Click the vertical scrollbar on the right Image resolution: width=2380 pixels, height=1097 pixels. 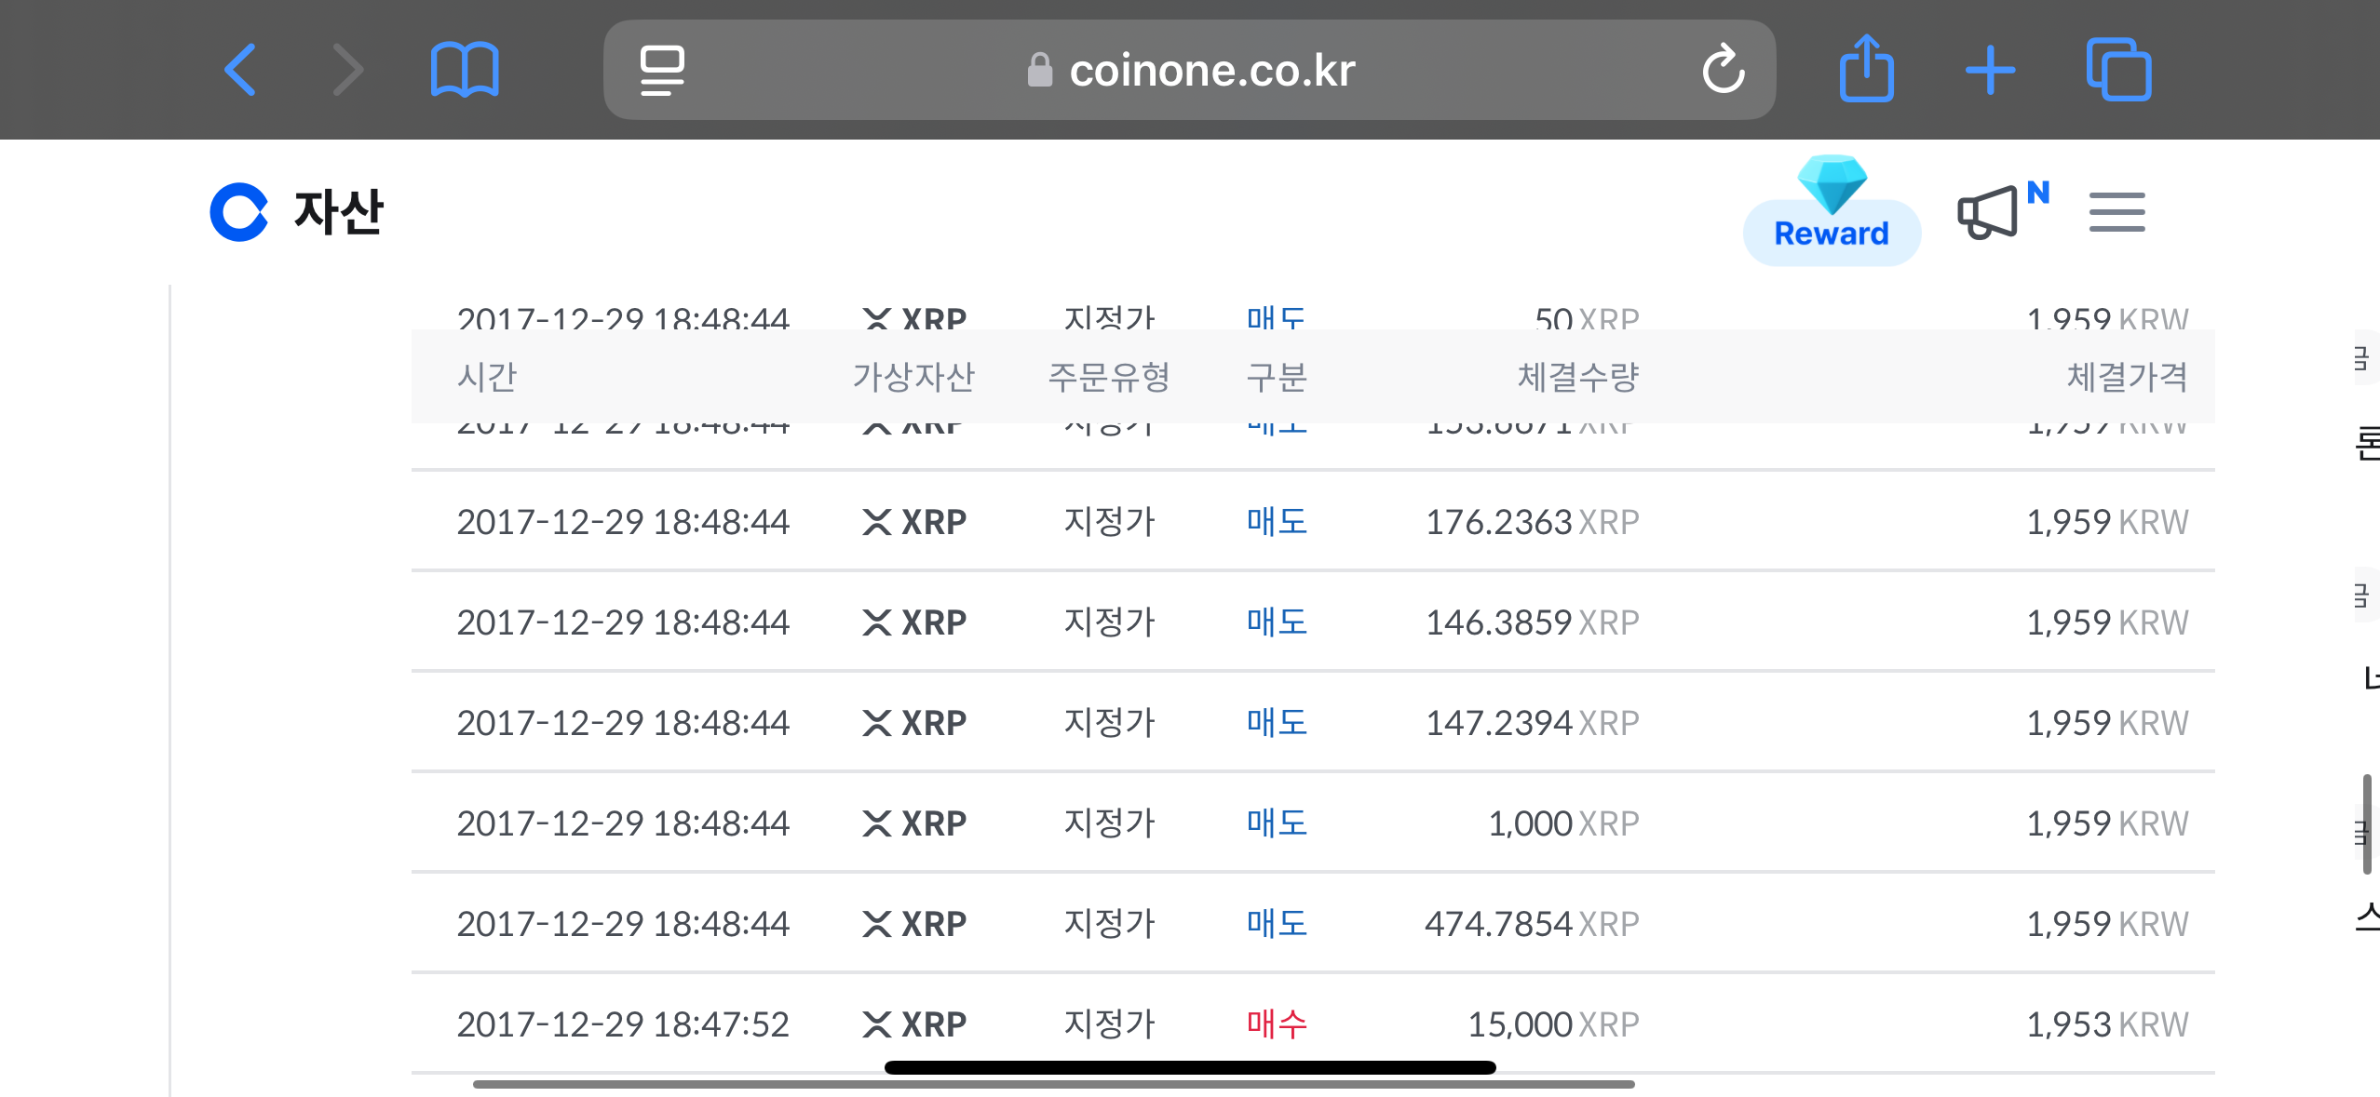(x=2366, y=823)
